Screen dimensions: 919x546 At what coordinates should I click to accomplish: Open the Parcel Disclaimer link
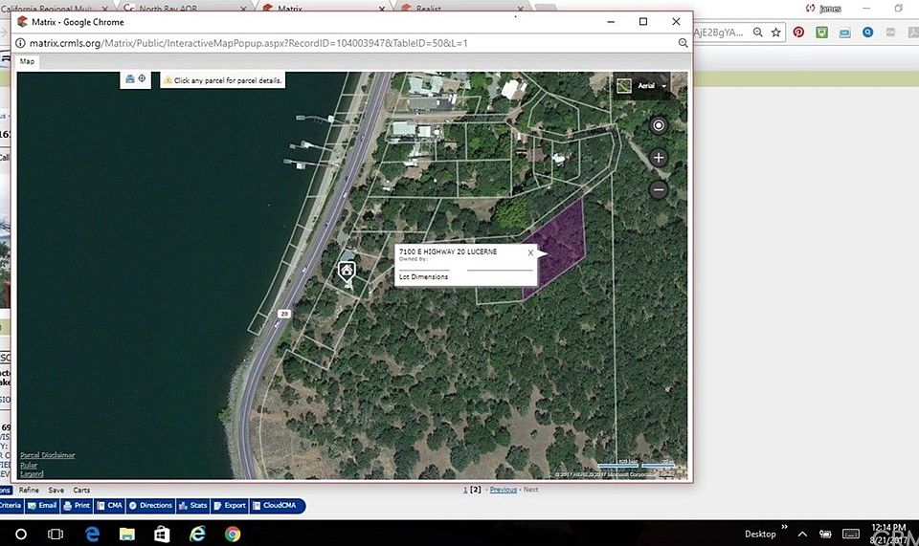[x=48, y=455]
